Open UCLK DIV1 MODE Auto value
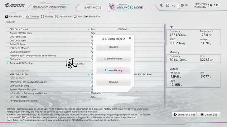This screenshot has height=127, width=227. tap(93, 97)
